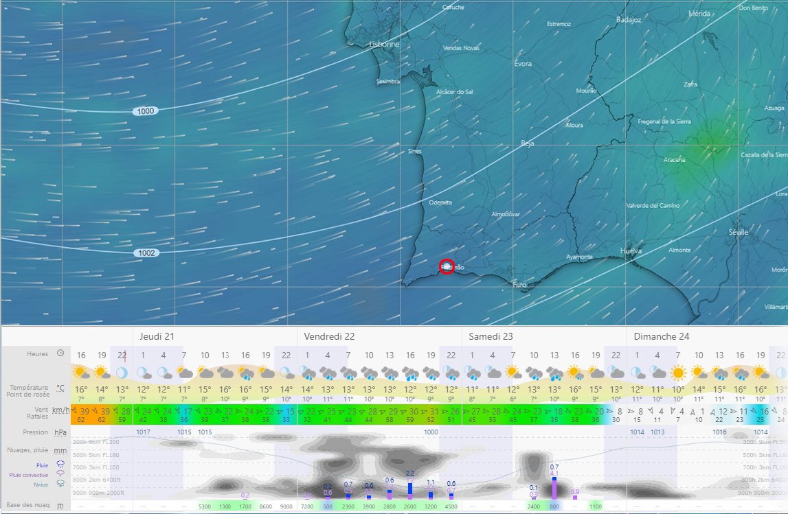The height and width of the screenshot is (514, 788).
Task: Click the Faro city label
Action: tap(520, 283)
